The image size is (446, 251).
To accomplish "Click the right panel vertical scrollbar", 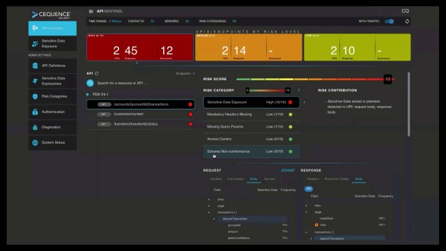I will click(409, 104).
